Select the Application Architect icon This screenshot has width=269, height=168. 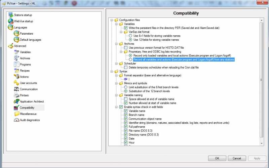[x=16, y=101]
